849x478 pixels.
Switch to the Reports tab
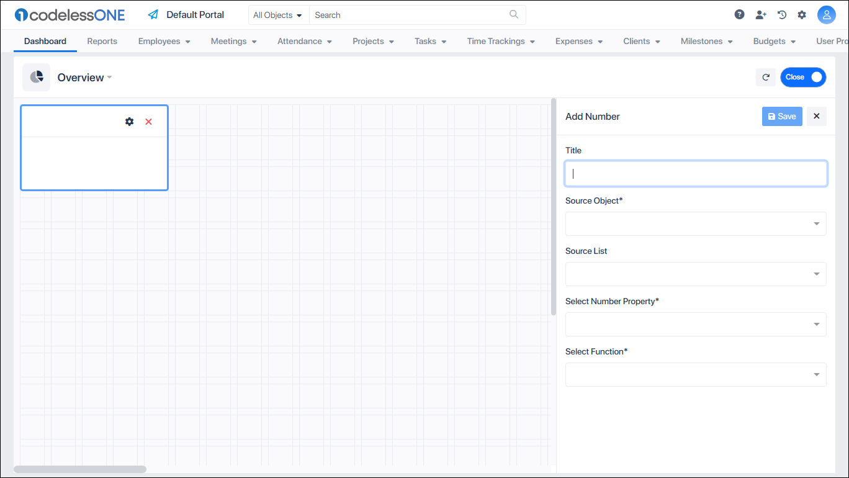(102, 41)
